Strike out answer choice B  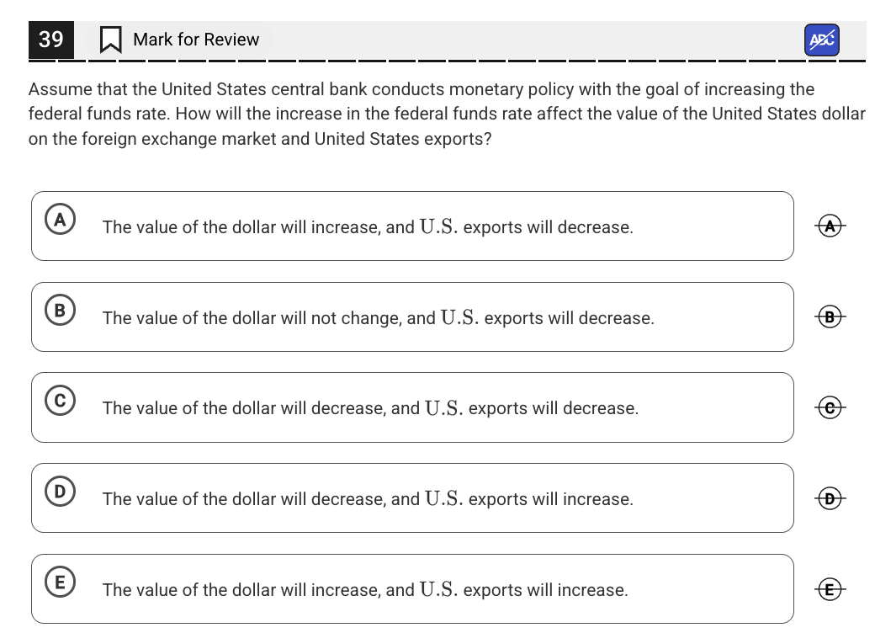[x=830, y=317]
